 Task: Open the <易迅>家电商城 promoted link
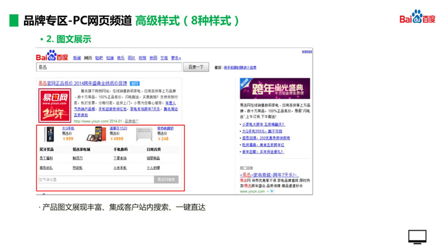269,175
